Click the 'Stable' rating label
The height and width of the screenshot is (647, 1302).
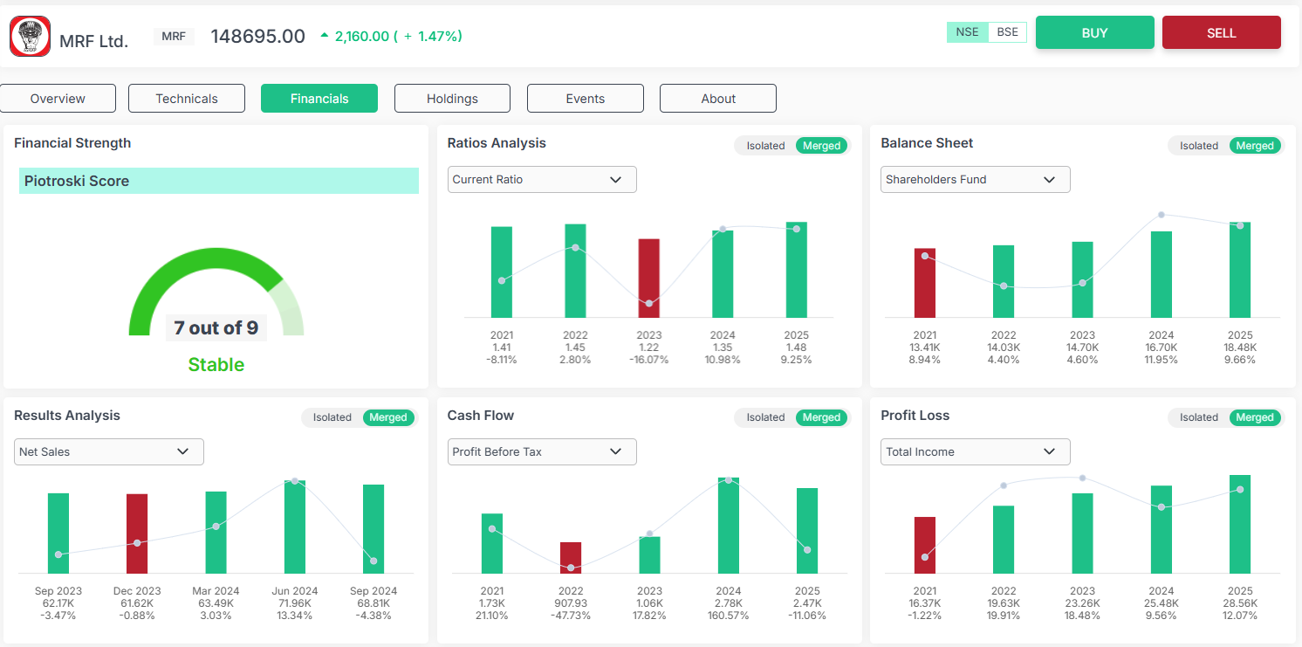pyautogui.click(x=216, y=365)
